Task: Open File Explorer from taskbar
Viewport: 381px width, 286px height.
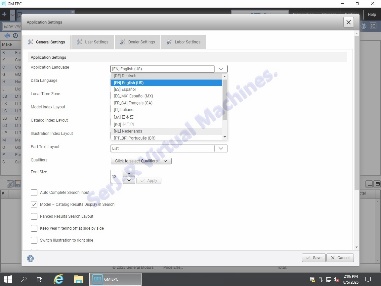Action: (x=78, y=279)
